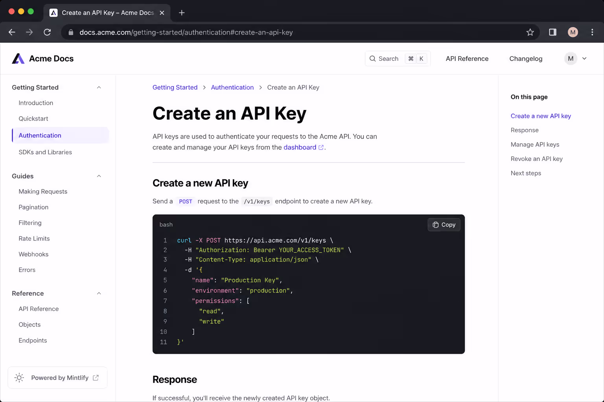Open the Search box in header
The image size is (604, 402).
pos(398,58)
